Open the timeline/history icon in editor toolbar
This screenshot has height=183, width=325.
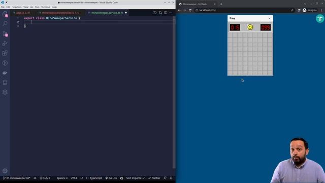tap(155, 13)
